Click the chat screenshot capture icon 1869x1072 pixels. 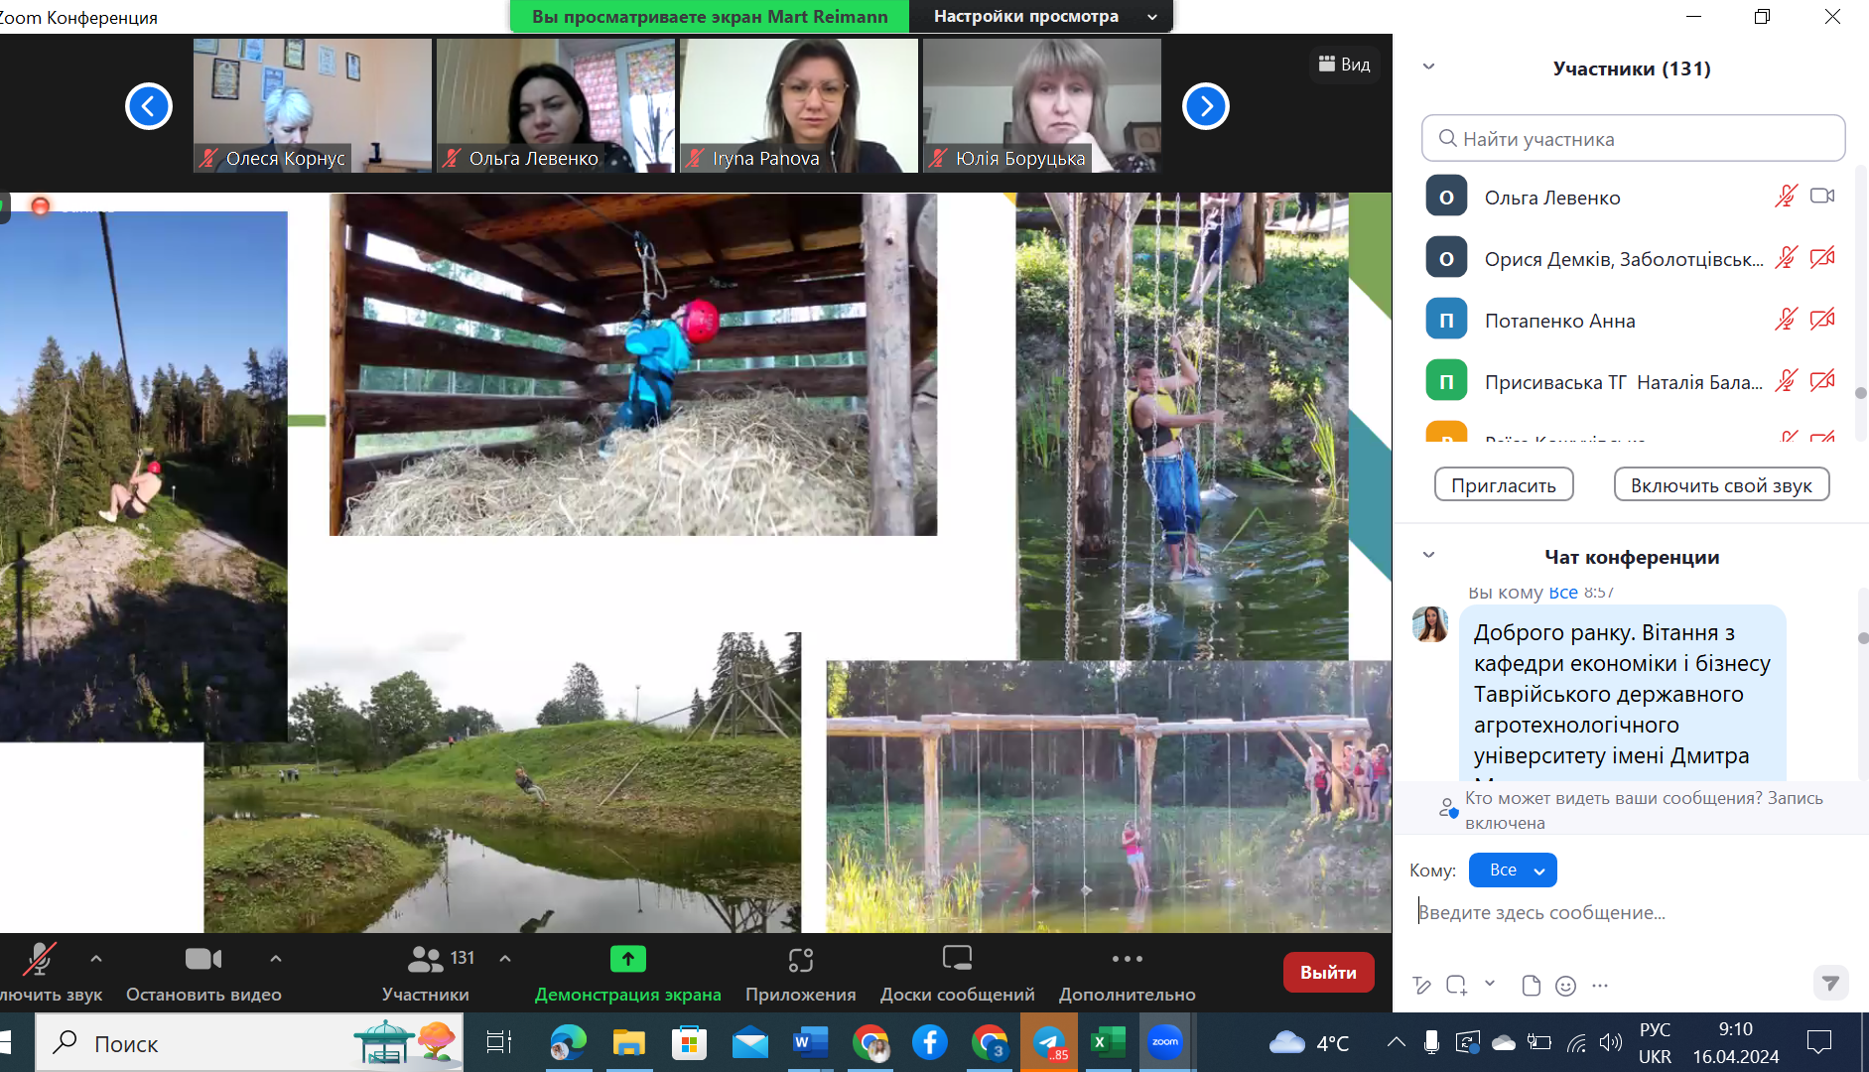point(1456,986)
